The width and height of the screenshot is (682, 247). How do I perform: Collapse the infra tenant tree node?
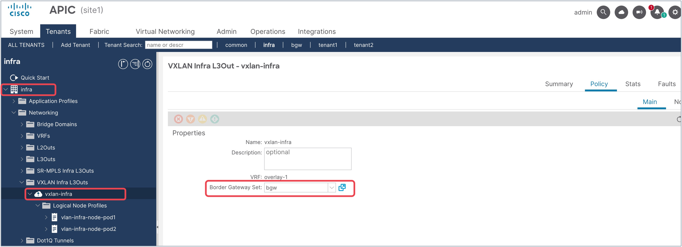5,89
